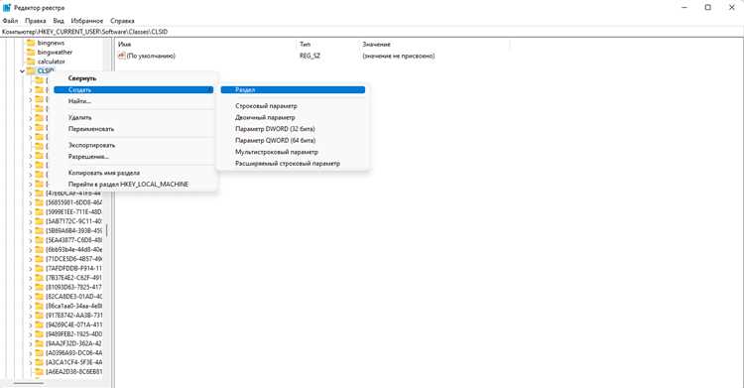Screen dimensions: 744x388
Task: Choose Разрешения... in the context menu
Action: click(134, 156)
